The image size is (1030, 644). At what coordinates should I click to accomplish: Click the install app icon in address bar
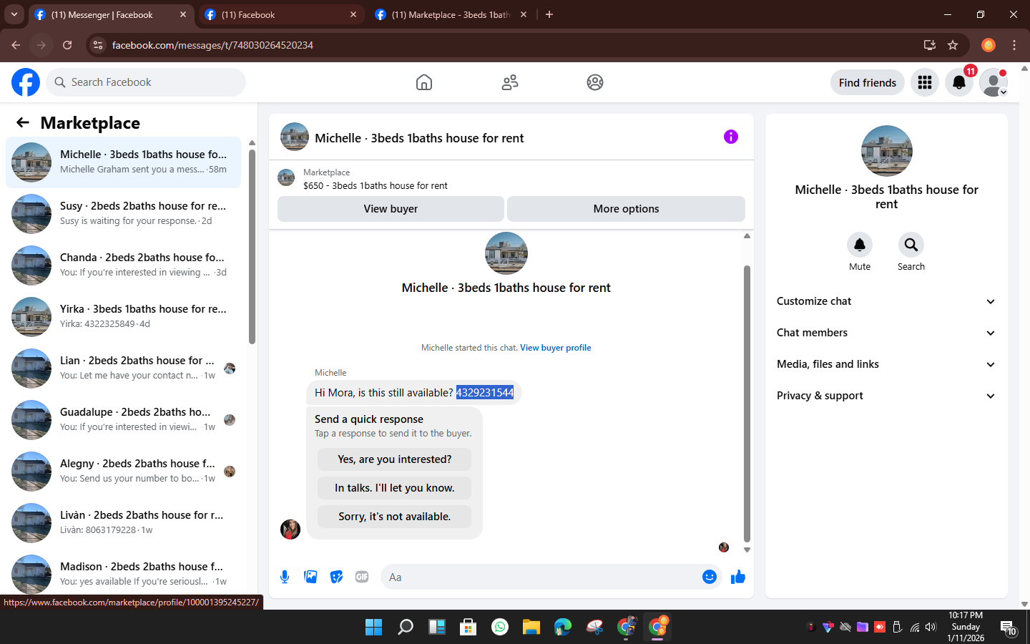click(930, 45)
